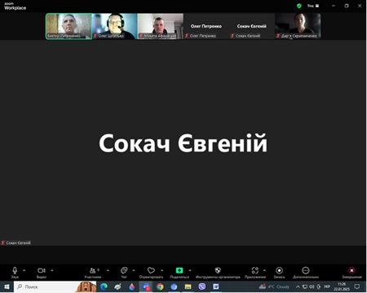Image resolution: width=367 pixels, height=293 pixels.
Task: Open the View menu at top right
Action: pyautogui.click(x=313, y=6)
